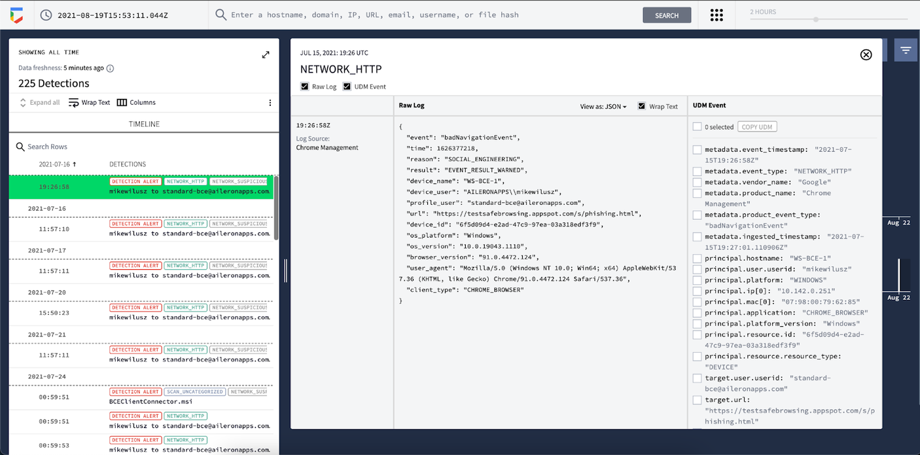Open the time picker clock icon
The width and height of the screenshot is (920, 455).
point(46,15)
